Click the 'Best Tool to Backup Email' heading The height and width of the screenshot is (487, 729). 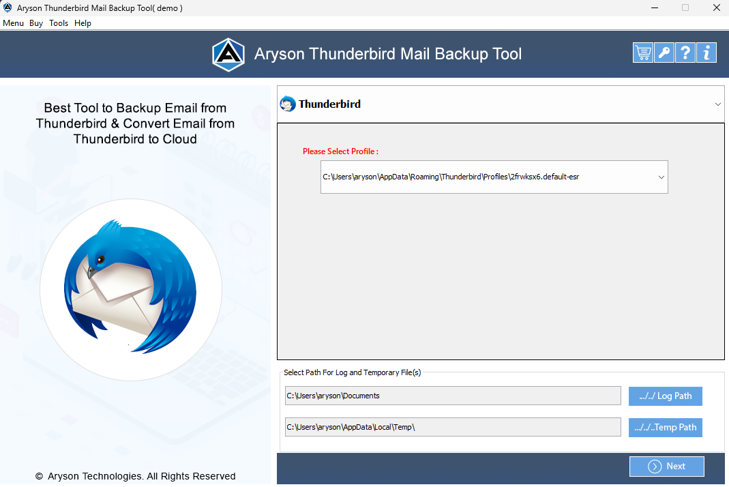point(135,123)
